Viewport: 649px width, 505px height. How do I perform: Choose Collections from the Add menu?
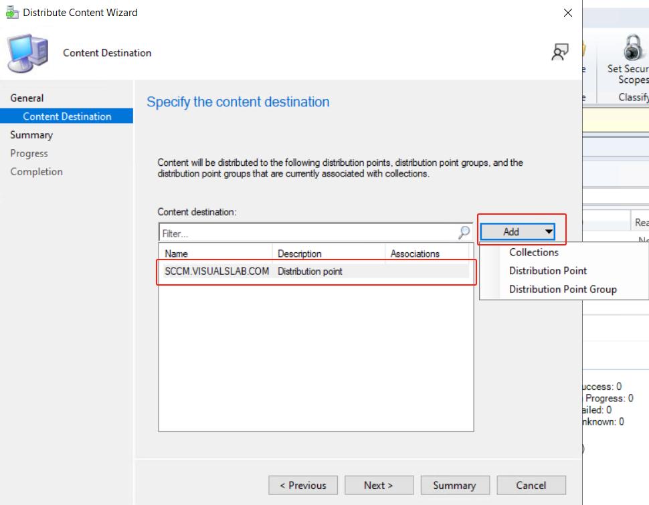point(533,252)
